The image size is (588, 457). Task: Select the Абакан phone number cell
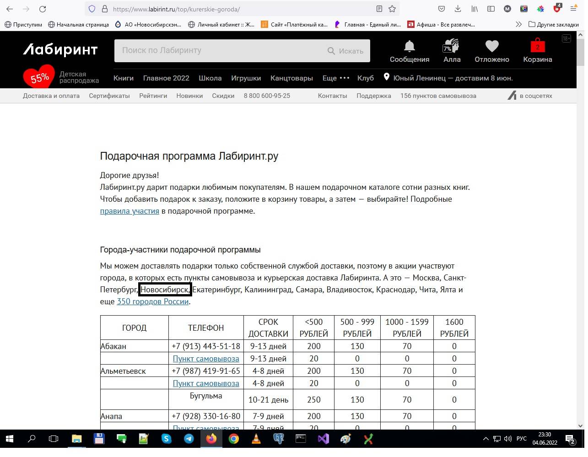[206, 346]
